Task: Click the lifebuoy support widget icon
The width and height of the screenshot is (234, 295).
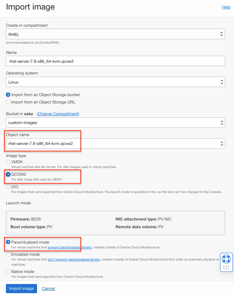Action: [226, 259]
